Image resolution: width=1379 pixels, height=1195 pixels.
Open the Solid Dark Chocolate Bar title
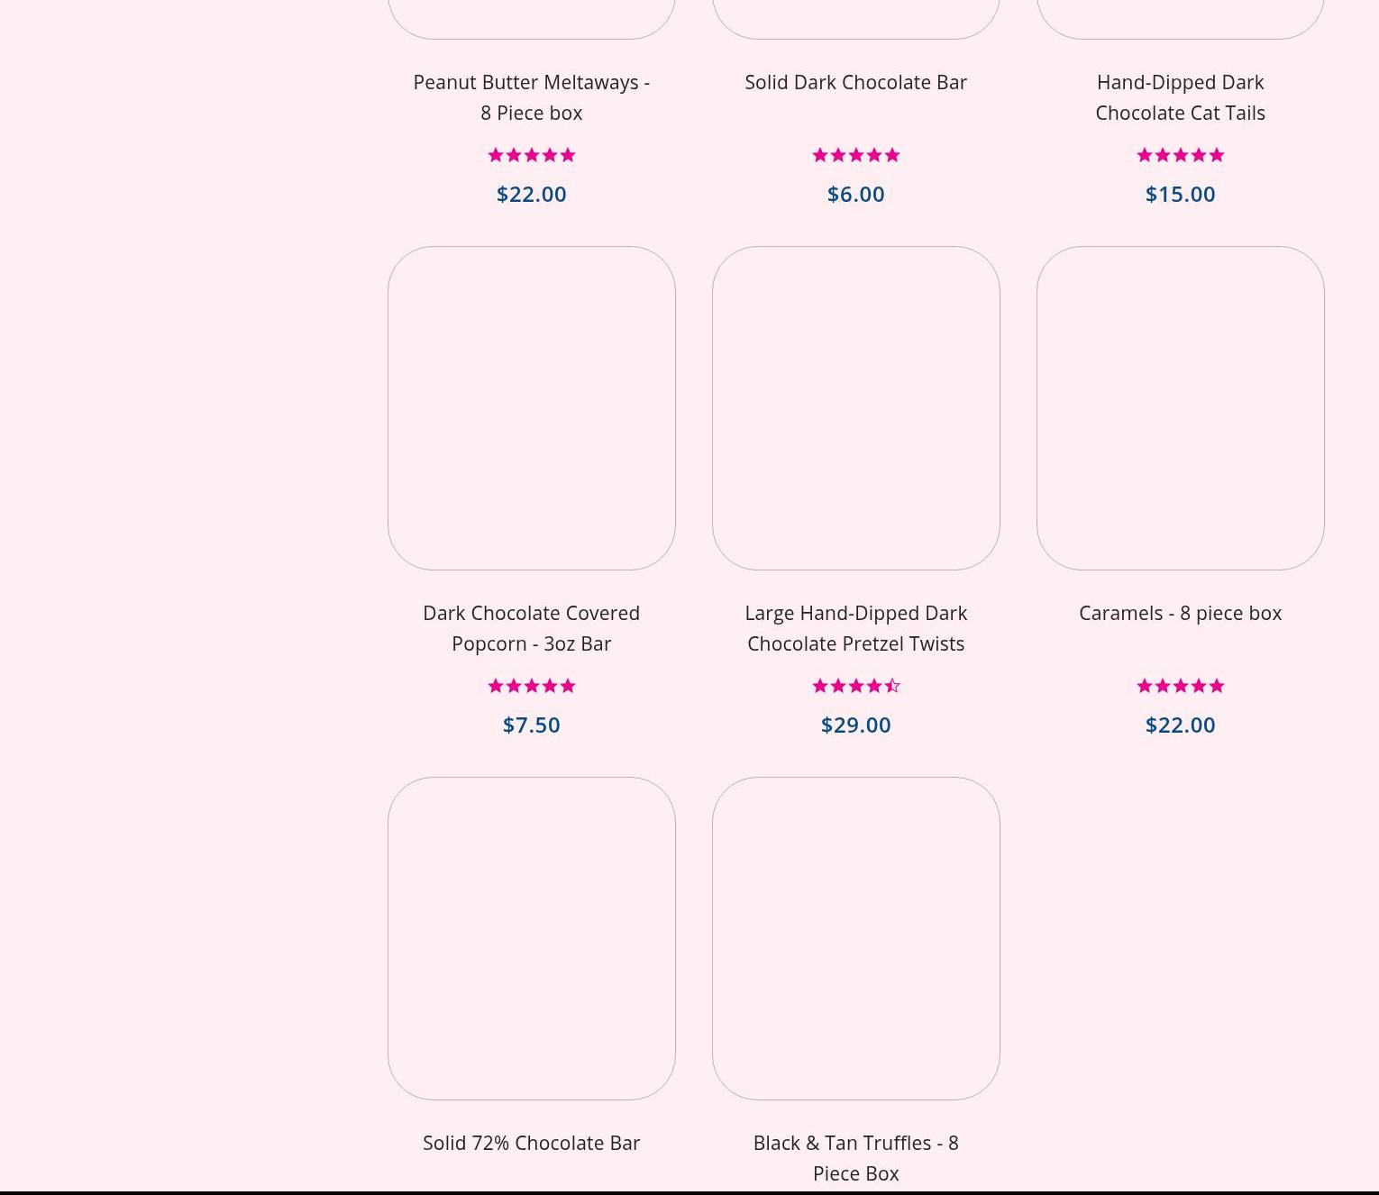[x=855, y=82]
